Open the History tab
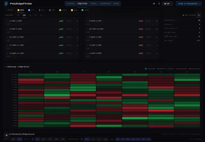Screen dimensions: 205x142 click(94, 4)
